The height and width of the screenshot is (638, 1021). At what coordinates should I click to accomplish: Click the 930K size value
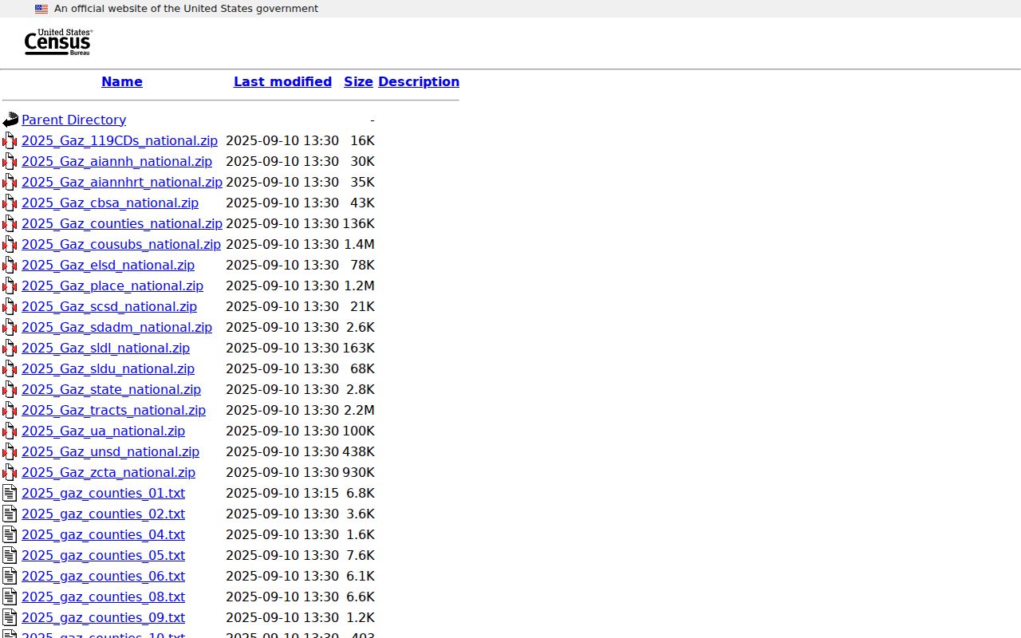click(358, 472)
